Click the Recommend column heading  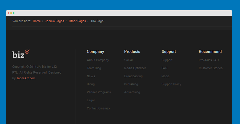(210, 52)
